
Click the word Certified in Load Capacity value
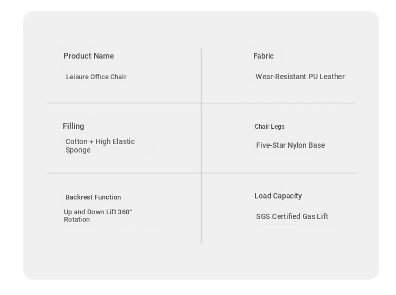286,216
